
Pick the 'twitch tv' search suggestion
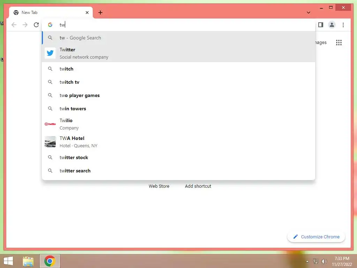click(x=178, y=82)
